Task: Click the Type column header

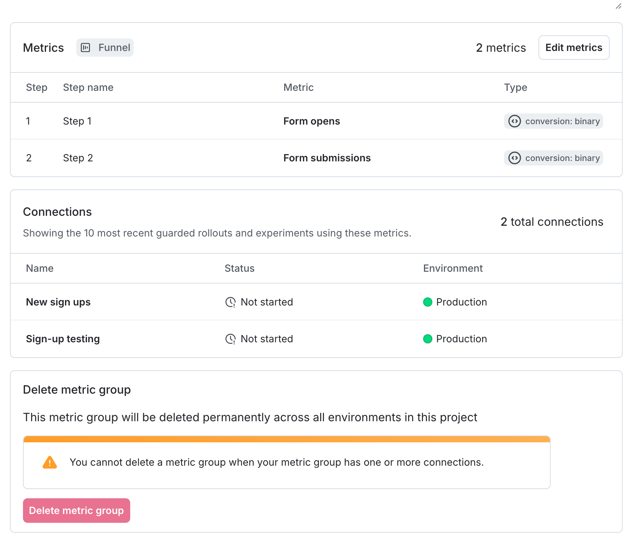Action: pos(515,87)
